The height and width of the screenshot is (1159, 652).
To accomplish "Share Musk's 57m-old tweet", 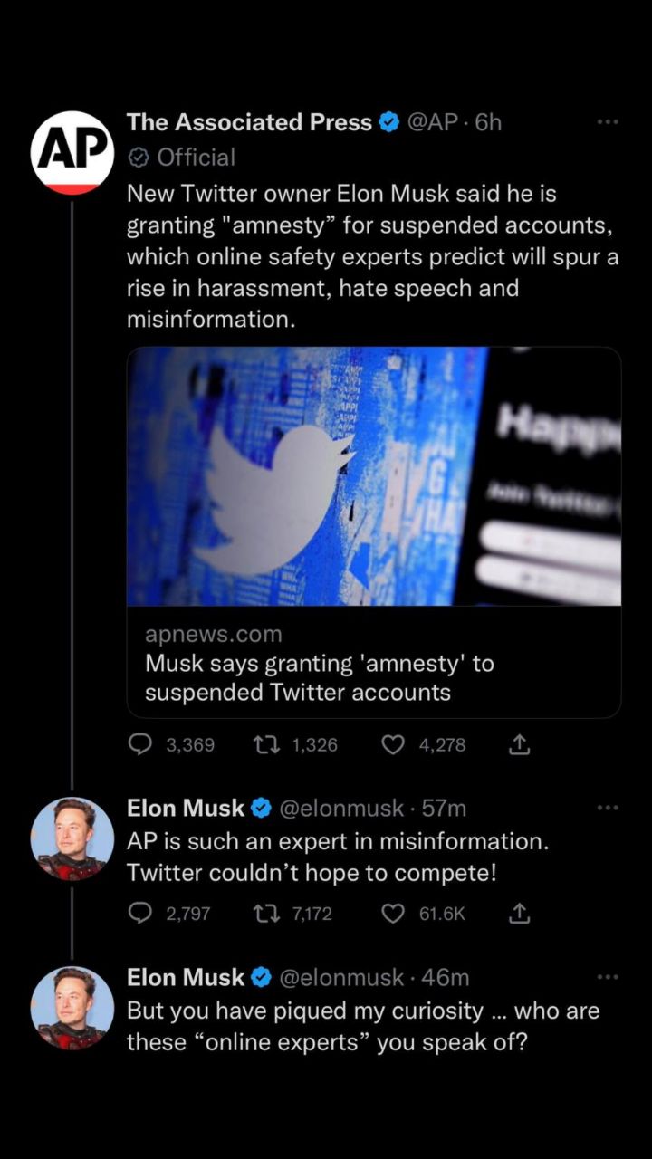I will click(x=519, y=914).
